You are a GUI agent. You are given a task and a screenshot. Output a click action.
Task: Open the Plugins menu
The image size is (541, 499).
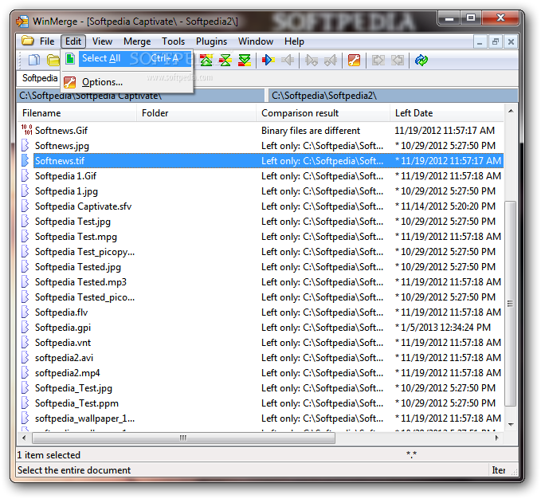(211, 41)
